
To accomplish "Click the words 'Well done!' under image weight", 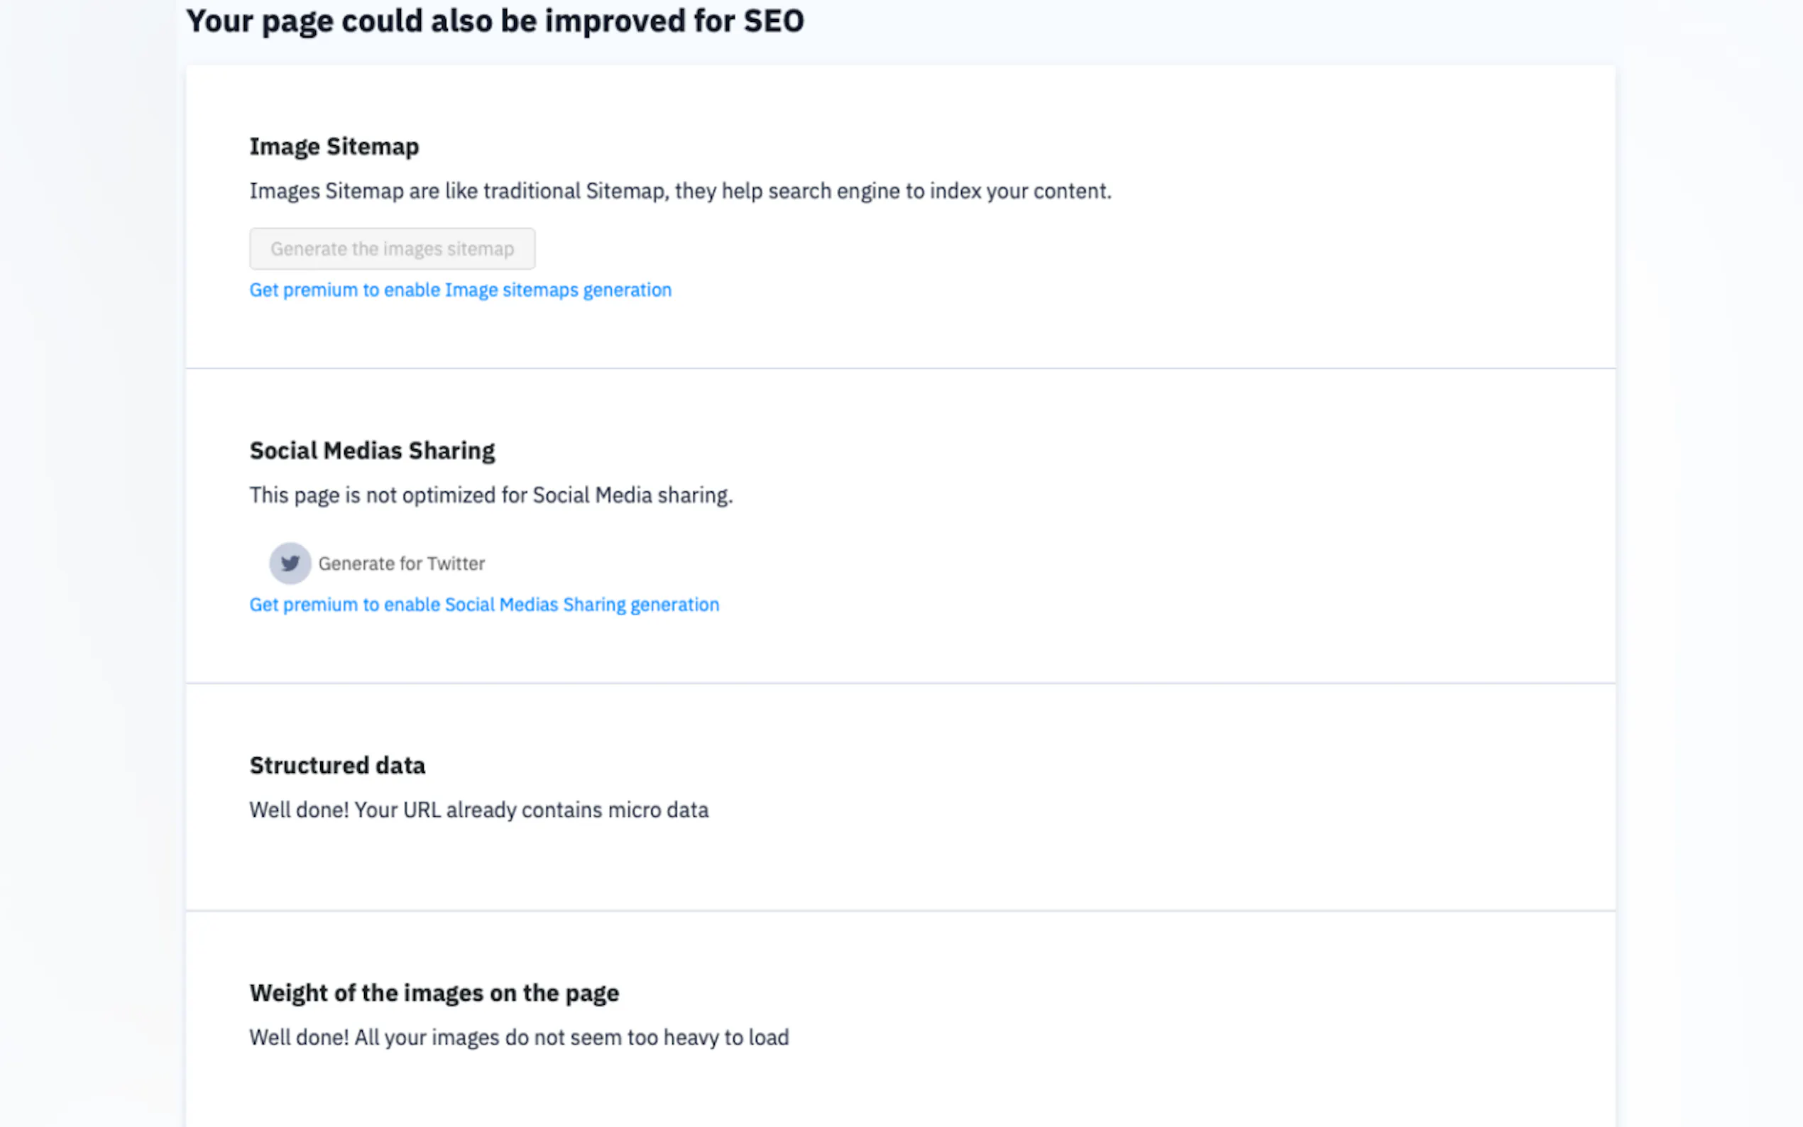I will point(299,1038).
